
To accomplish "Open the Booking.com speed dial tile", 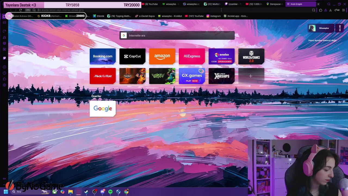I will pyautogui.click(x=102, y=56).
